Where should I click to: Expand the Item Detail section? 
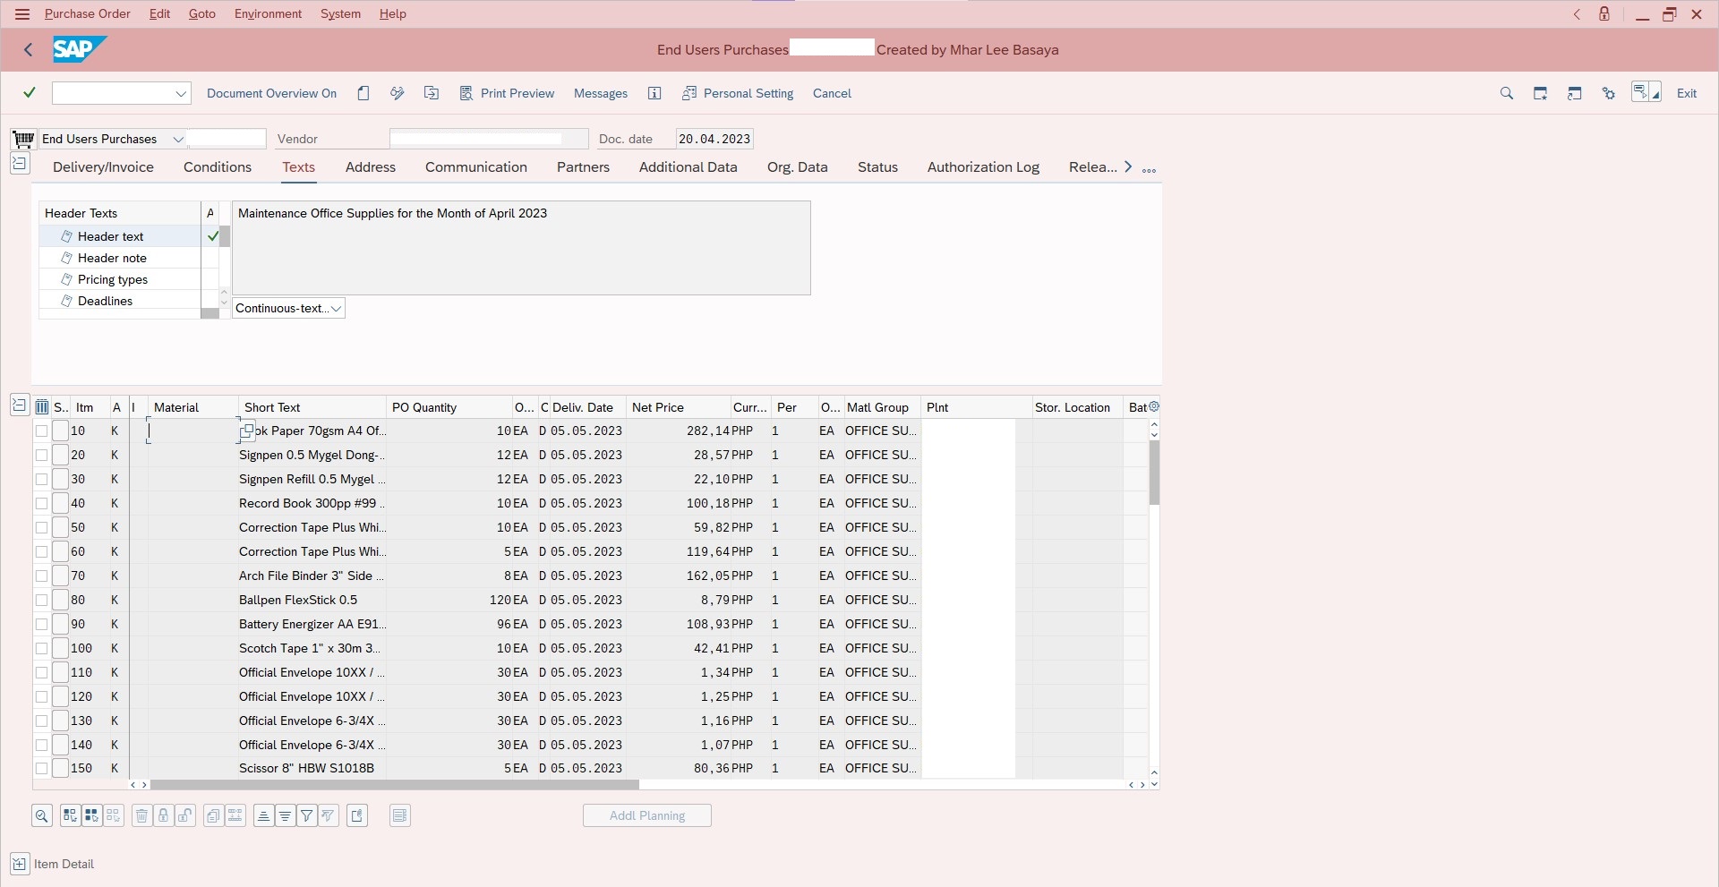[x=20, y=864]
